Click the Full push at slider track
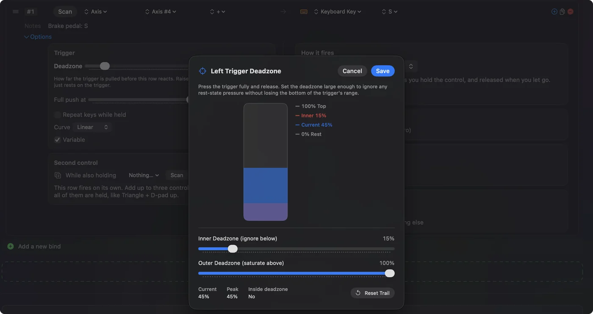 pos(138,100)
